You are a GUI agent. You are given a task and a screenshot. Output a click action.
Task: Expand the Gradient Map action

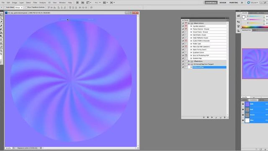click(x=191, y=58)
